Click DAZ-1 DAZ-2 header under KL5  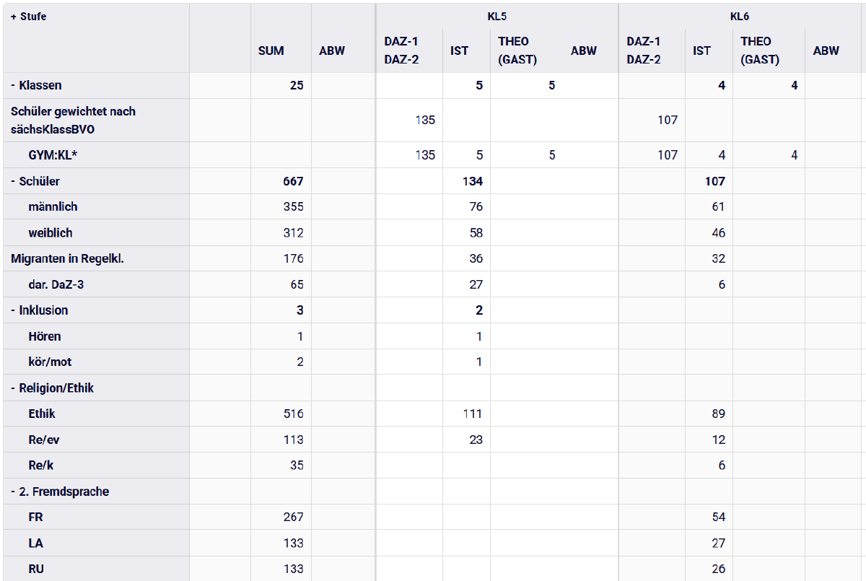(401, 51)
